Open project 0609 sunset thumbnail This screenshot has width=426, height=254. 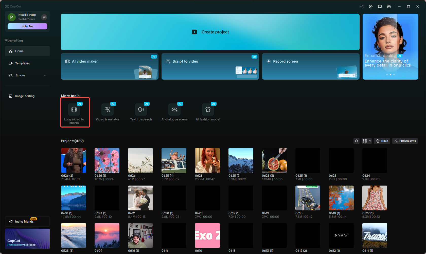pos(107,235)
